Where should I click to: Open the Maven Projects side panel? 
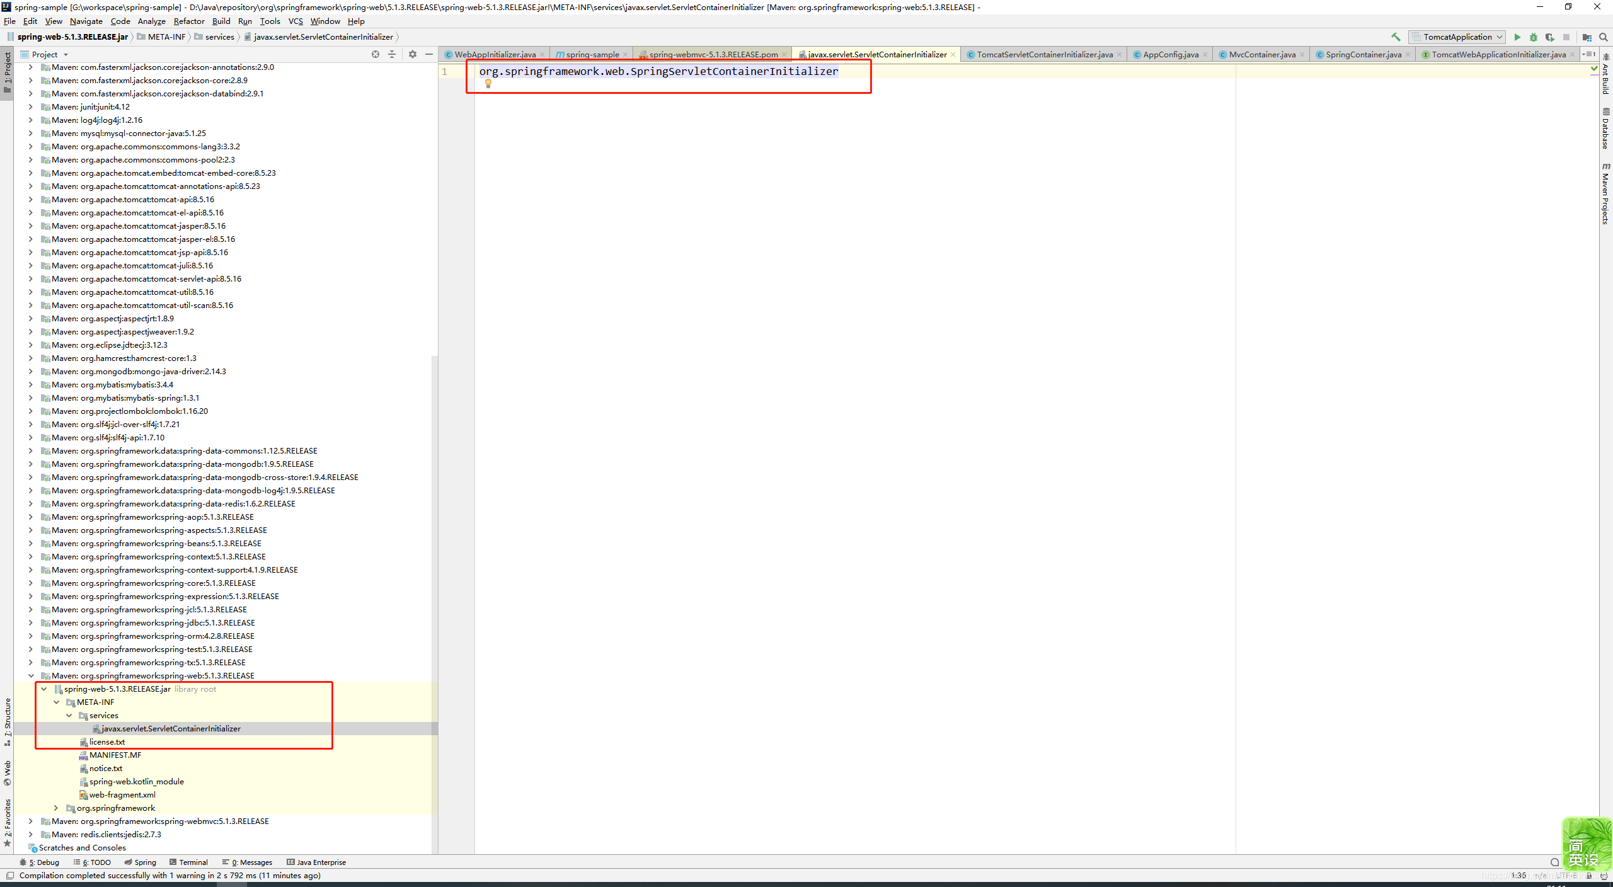pos(1605,193)
